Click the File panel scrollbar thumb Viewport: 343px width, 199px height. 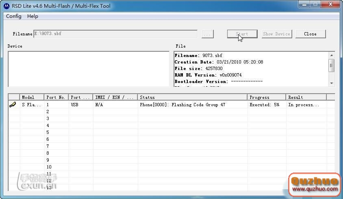click(x=332, y=65)
